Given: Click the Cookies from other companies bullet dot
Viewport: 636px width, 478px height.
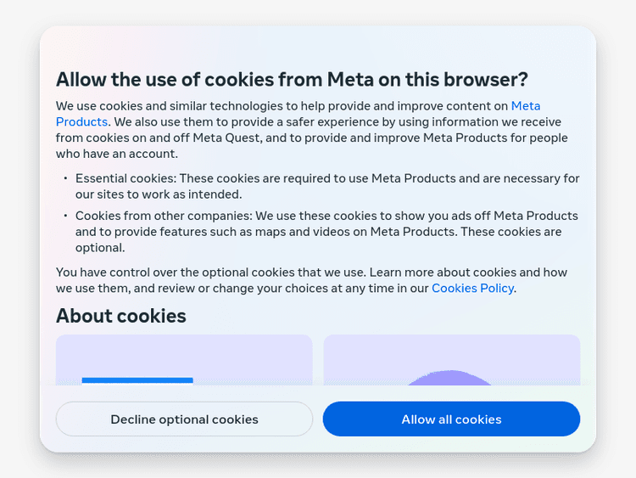Looking at the screenshot, I should pos(65,216).
